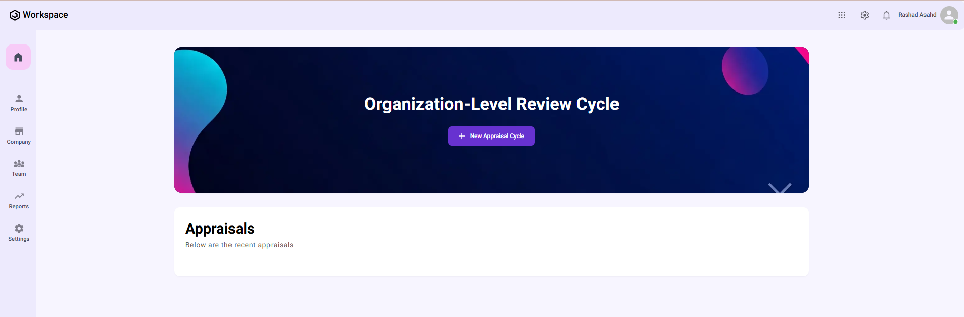Go to the Home sidebar icon
Image resolution: width=964 pixels, height=317 pixels.
pyautogui.click(x=18, y=57)
